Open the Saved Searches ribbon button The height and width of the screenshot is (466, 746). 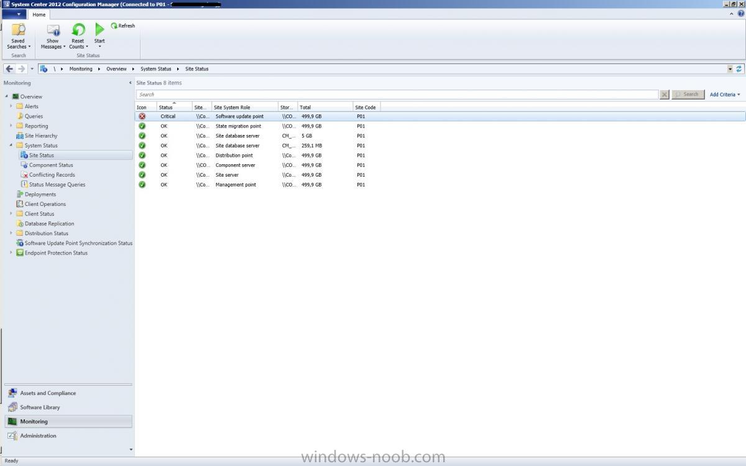(18, 36)
